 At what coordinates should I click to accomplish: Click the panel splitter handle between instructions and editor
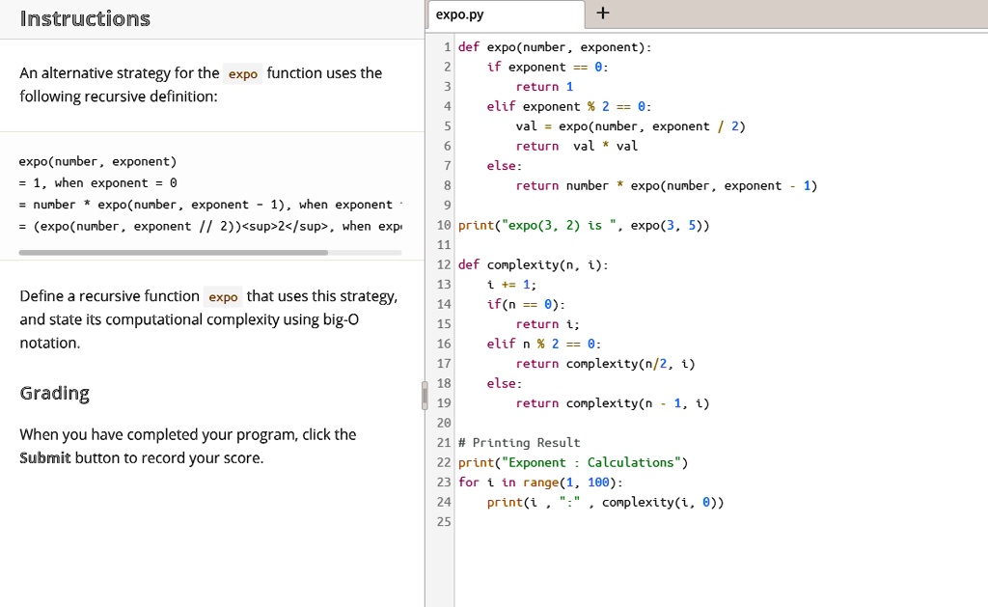click(x=425, y=396)
